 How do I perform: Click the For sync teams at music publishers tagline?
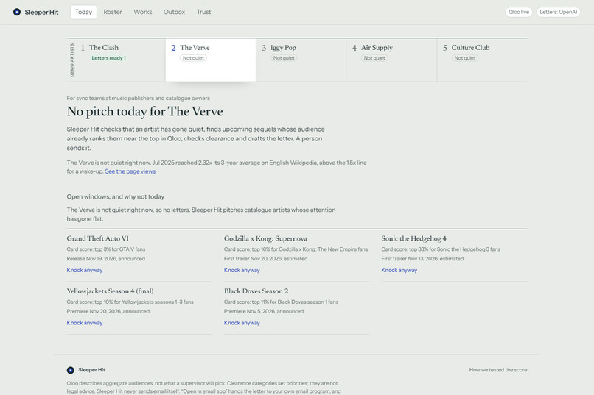(139, 99)
